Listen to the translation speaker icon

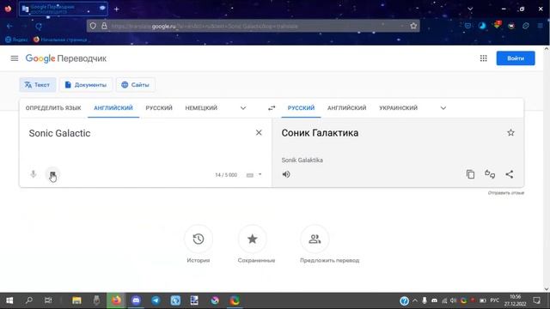pyautogui.click(x=286, y=174)
